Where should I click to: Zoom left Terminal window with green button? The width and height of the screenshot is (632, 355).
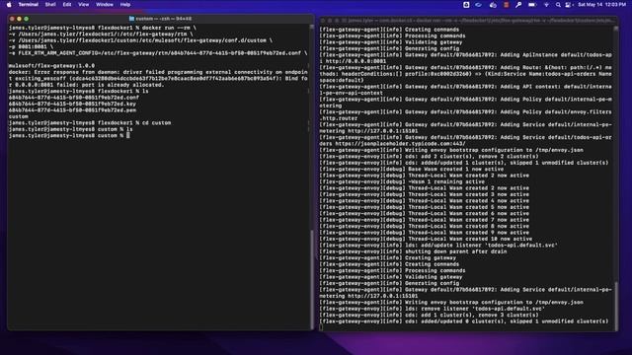coord(27,19)
